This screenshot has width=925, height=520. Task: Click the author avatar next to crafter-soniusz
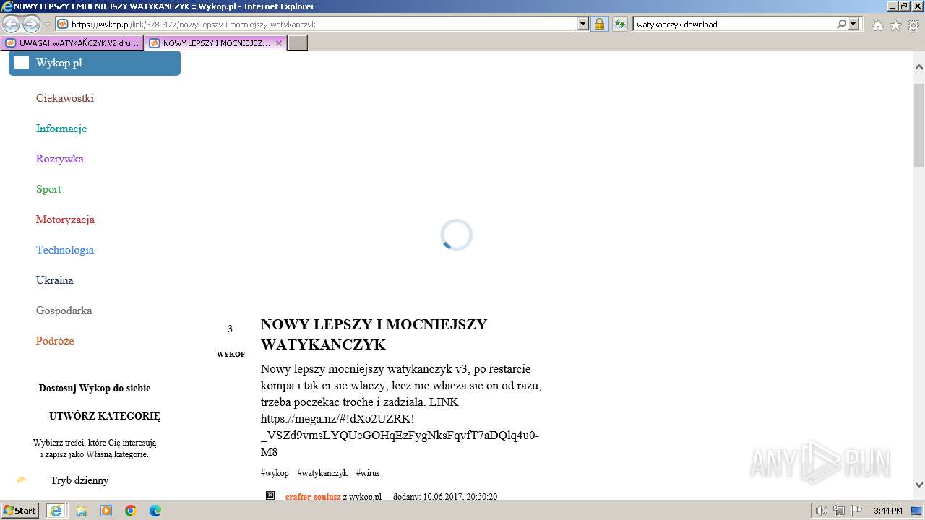(x=270, y=495)
